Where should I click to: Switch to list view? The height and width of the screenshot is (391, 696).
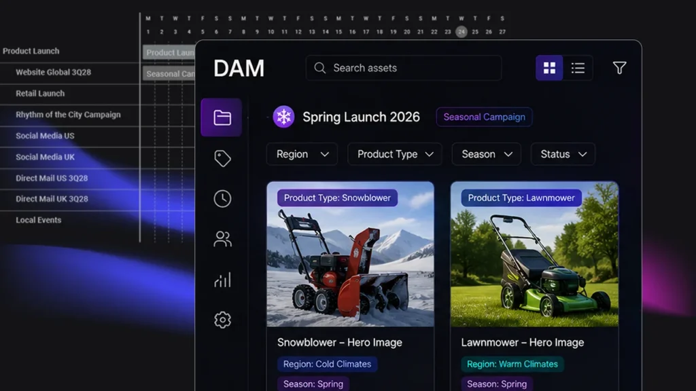click(x=578, y=68)
